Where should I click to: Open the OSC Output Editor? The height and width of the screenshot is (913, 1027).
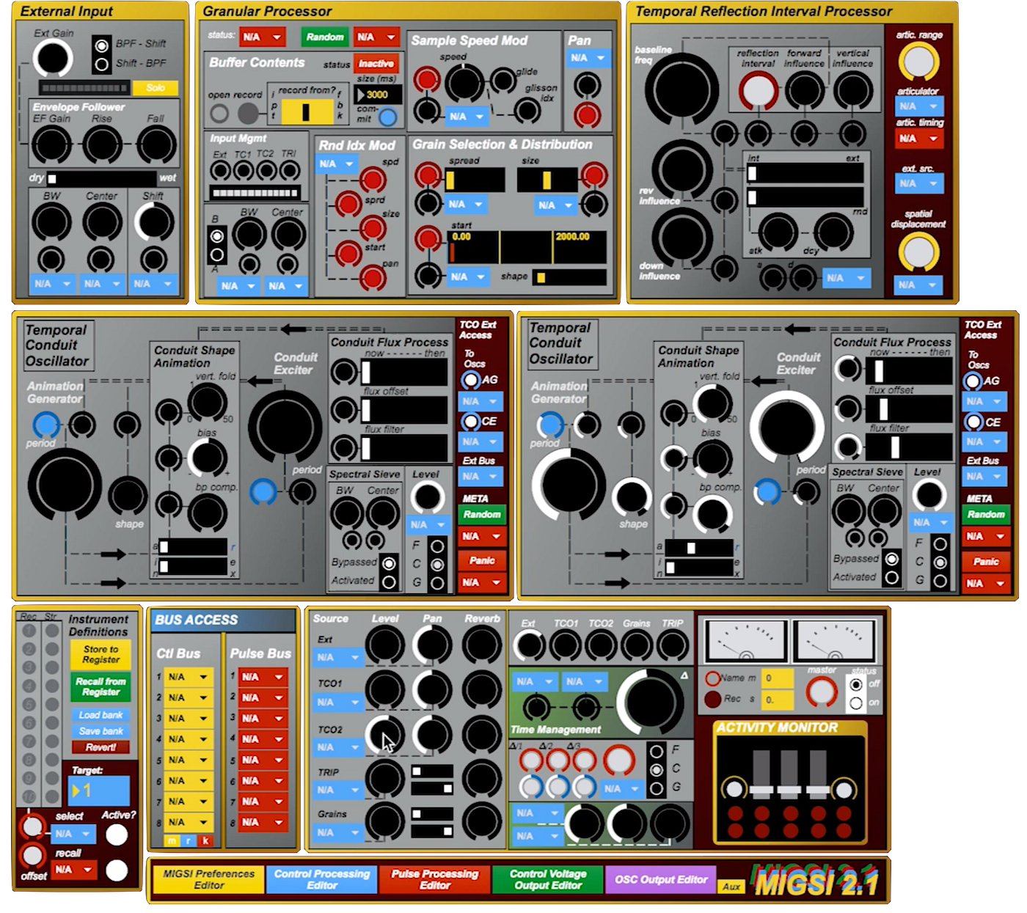[661, 879]
